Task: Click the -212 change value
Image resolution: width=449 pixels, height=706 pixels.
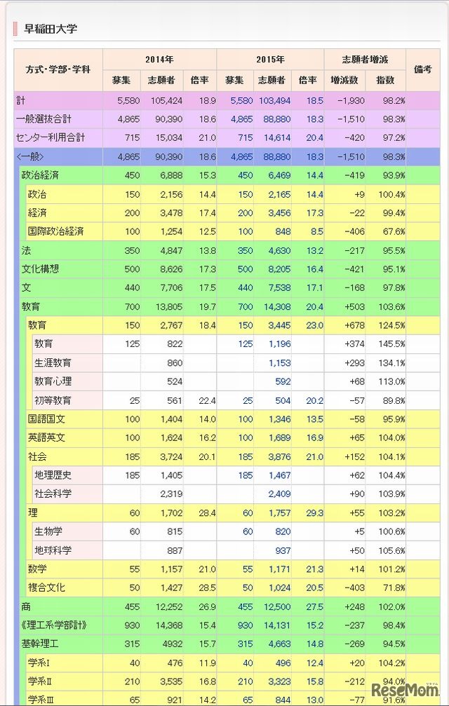Action: click(x=354, y=681)
